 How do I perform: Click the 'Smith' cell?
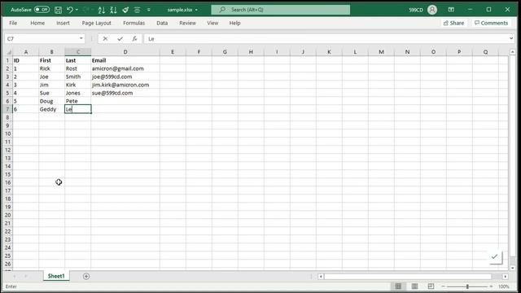[x=78, y=77]
